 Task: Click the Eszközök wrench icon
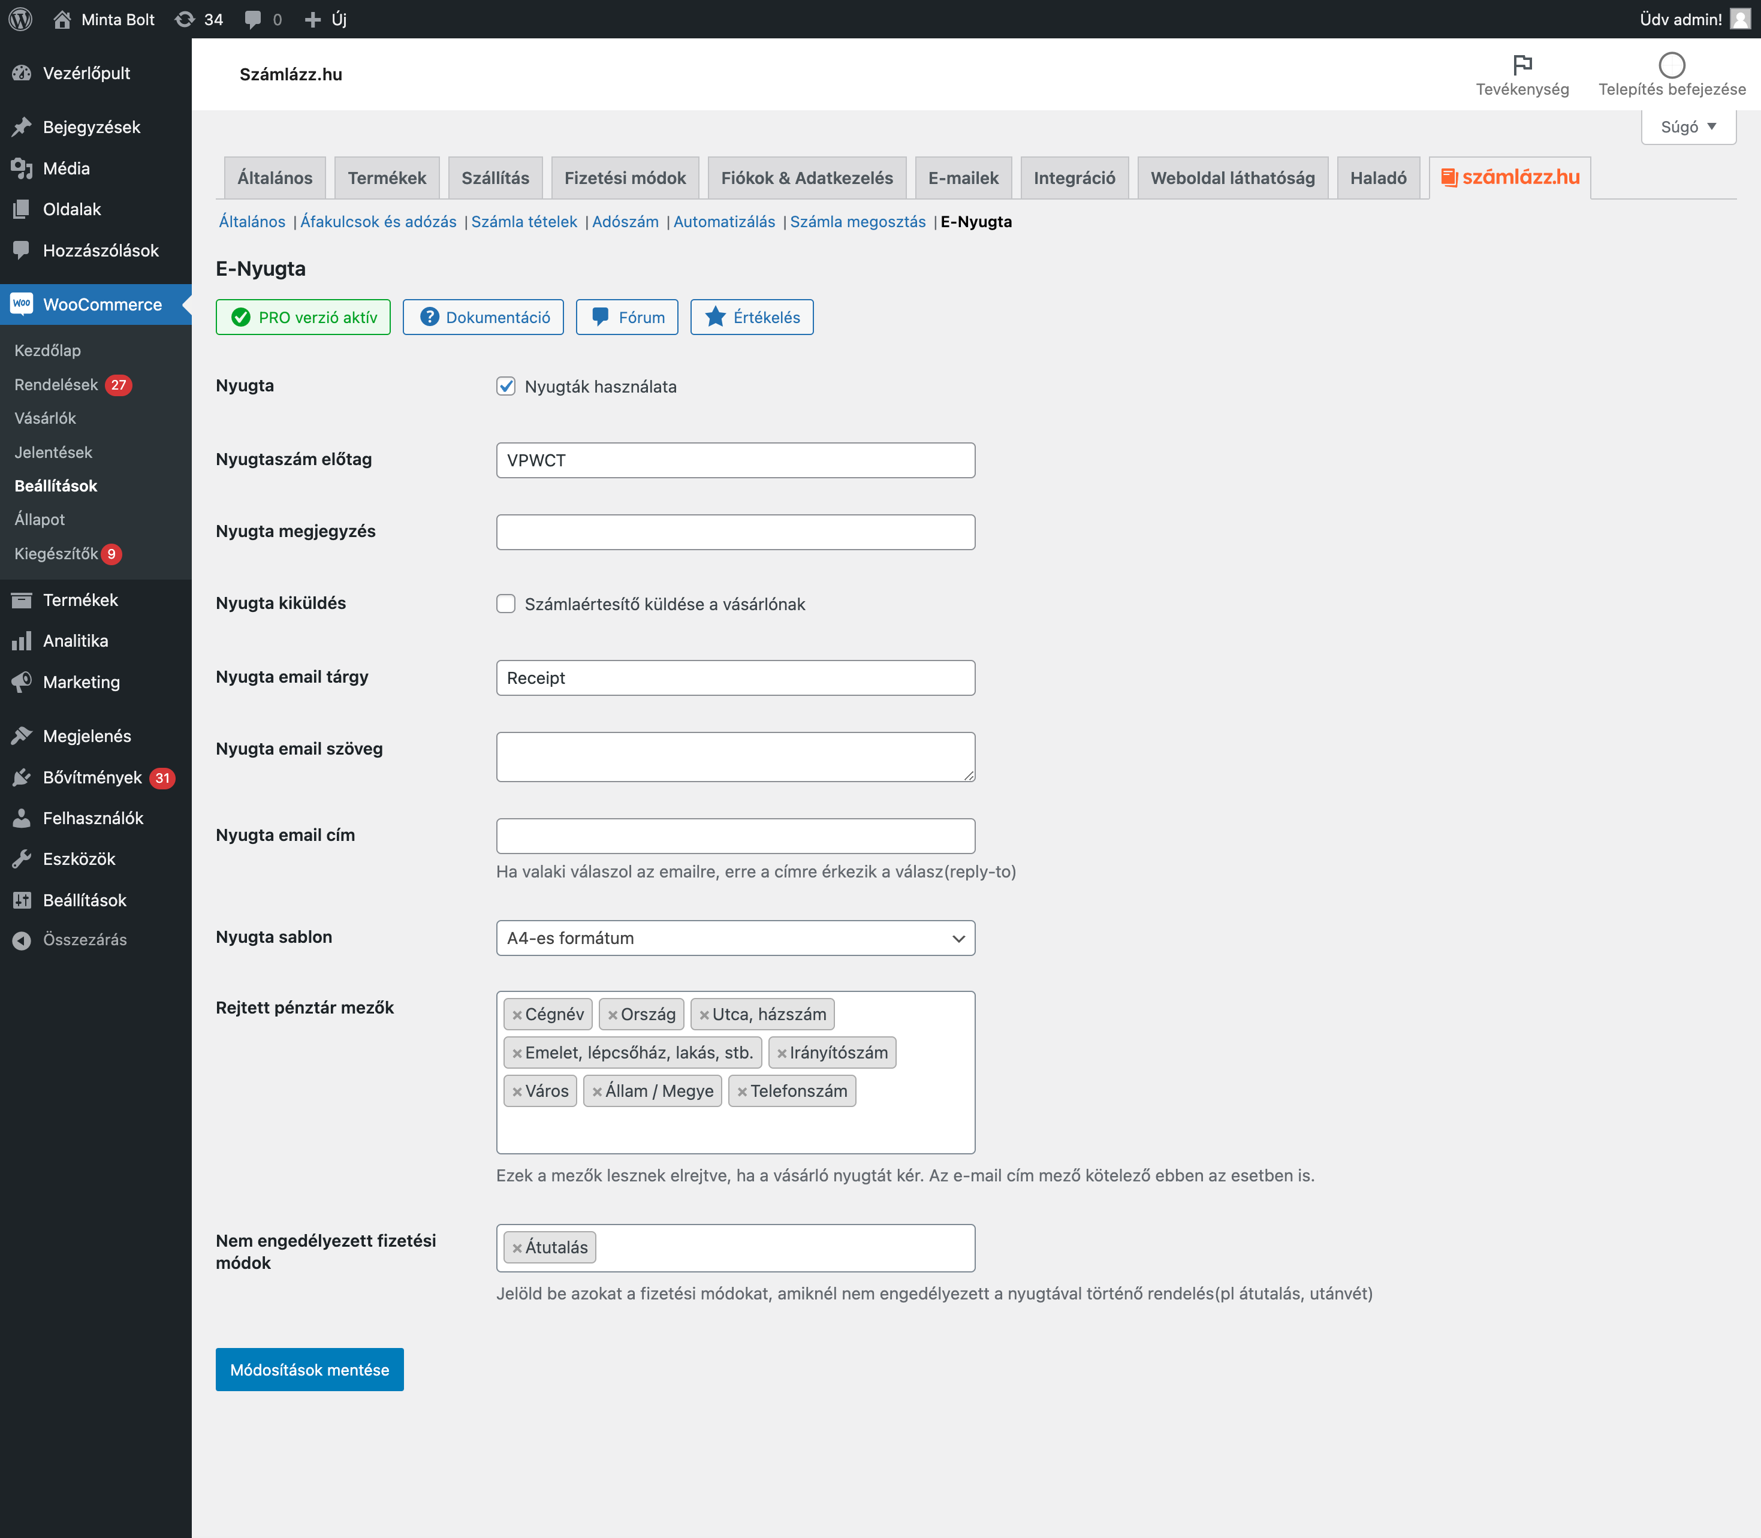(22, 859)
